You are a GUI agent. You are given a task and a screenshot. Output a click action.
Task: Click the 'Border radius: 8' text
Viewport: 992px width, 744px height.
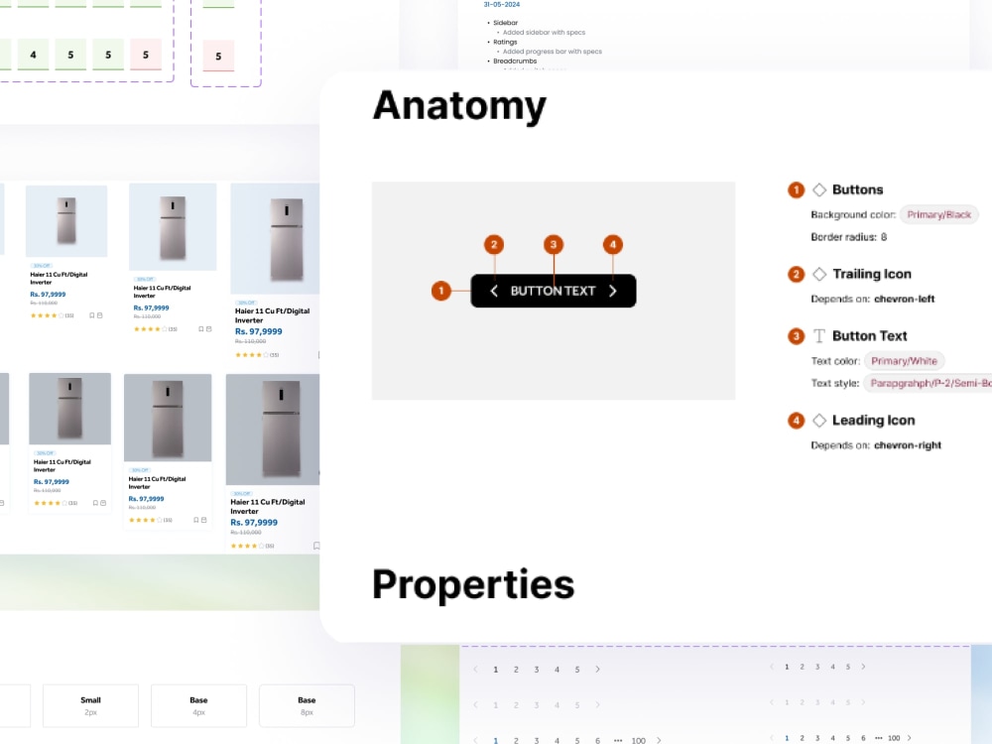[849, 237]
